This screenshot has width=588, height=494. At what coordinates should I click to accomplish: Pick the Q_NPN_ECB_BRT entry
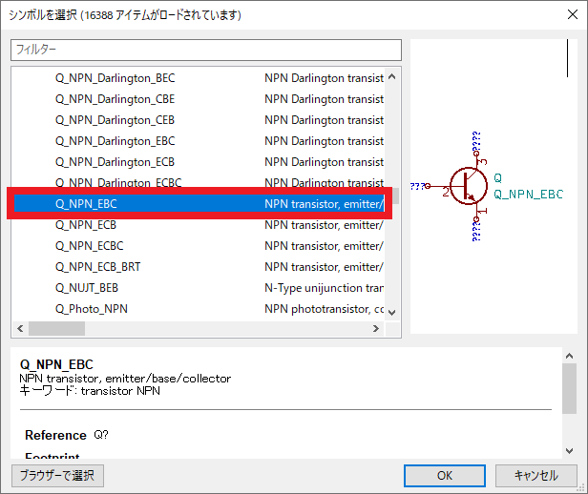click(x=97, y=267)
